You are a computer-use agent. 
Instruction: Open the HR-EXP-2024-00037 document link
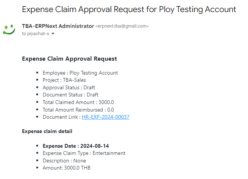click(106, 117)
